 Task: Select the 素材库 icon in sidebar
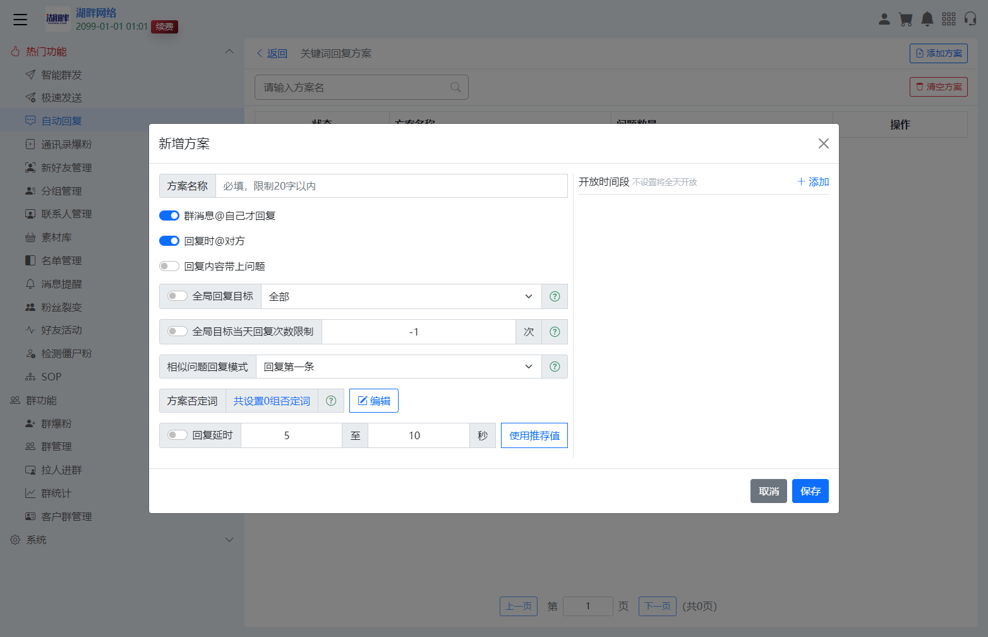click(29, 237)
